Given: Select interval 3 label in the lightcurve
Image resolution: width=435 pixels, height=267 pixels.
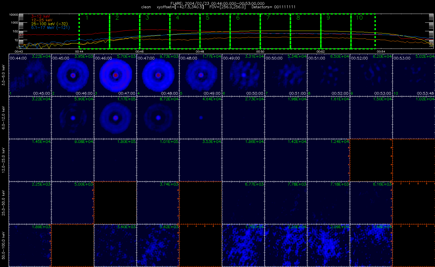Looking at the screenshot, I should coord(147,18).
